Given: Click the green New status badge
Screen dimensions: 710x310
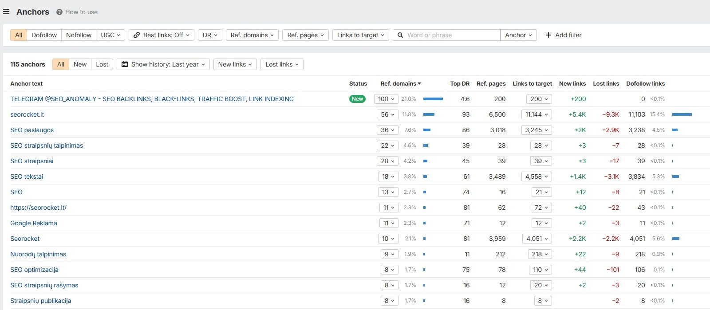Looking at the screenshot, I should point(357,99).
